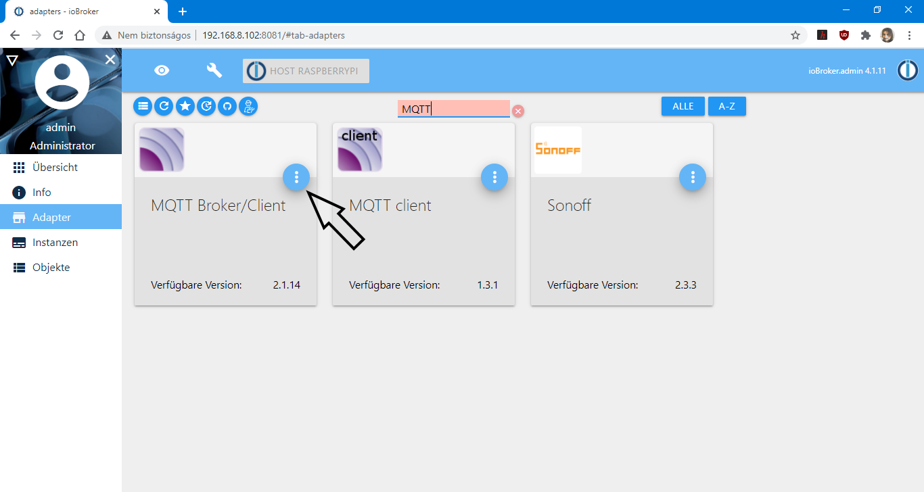Screen dimensions: 924x492
Task: Check for adapter updates
Action: (206, 106)
